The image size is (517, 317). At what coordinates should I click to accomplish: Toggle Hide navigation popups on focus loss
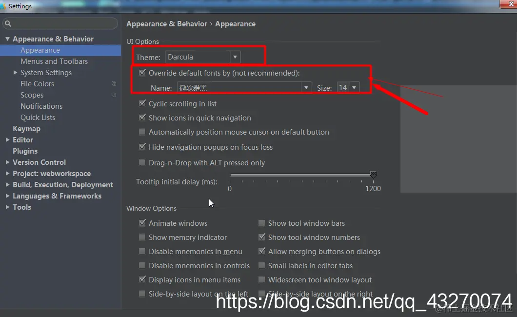(x=142, y=147)
